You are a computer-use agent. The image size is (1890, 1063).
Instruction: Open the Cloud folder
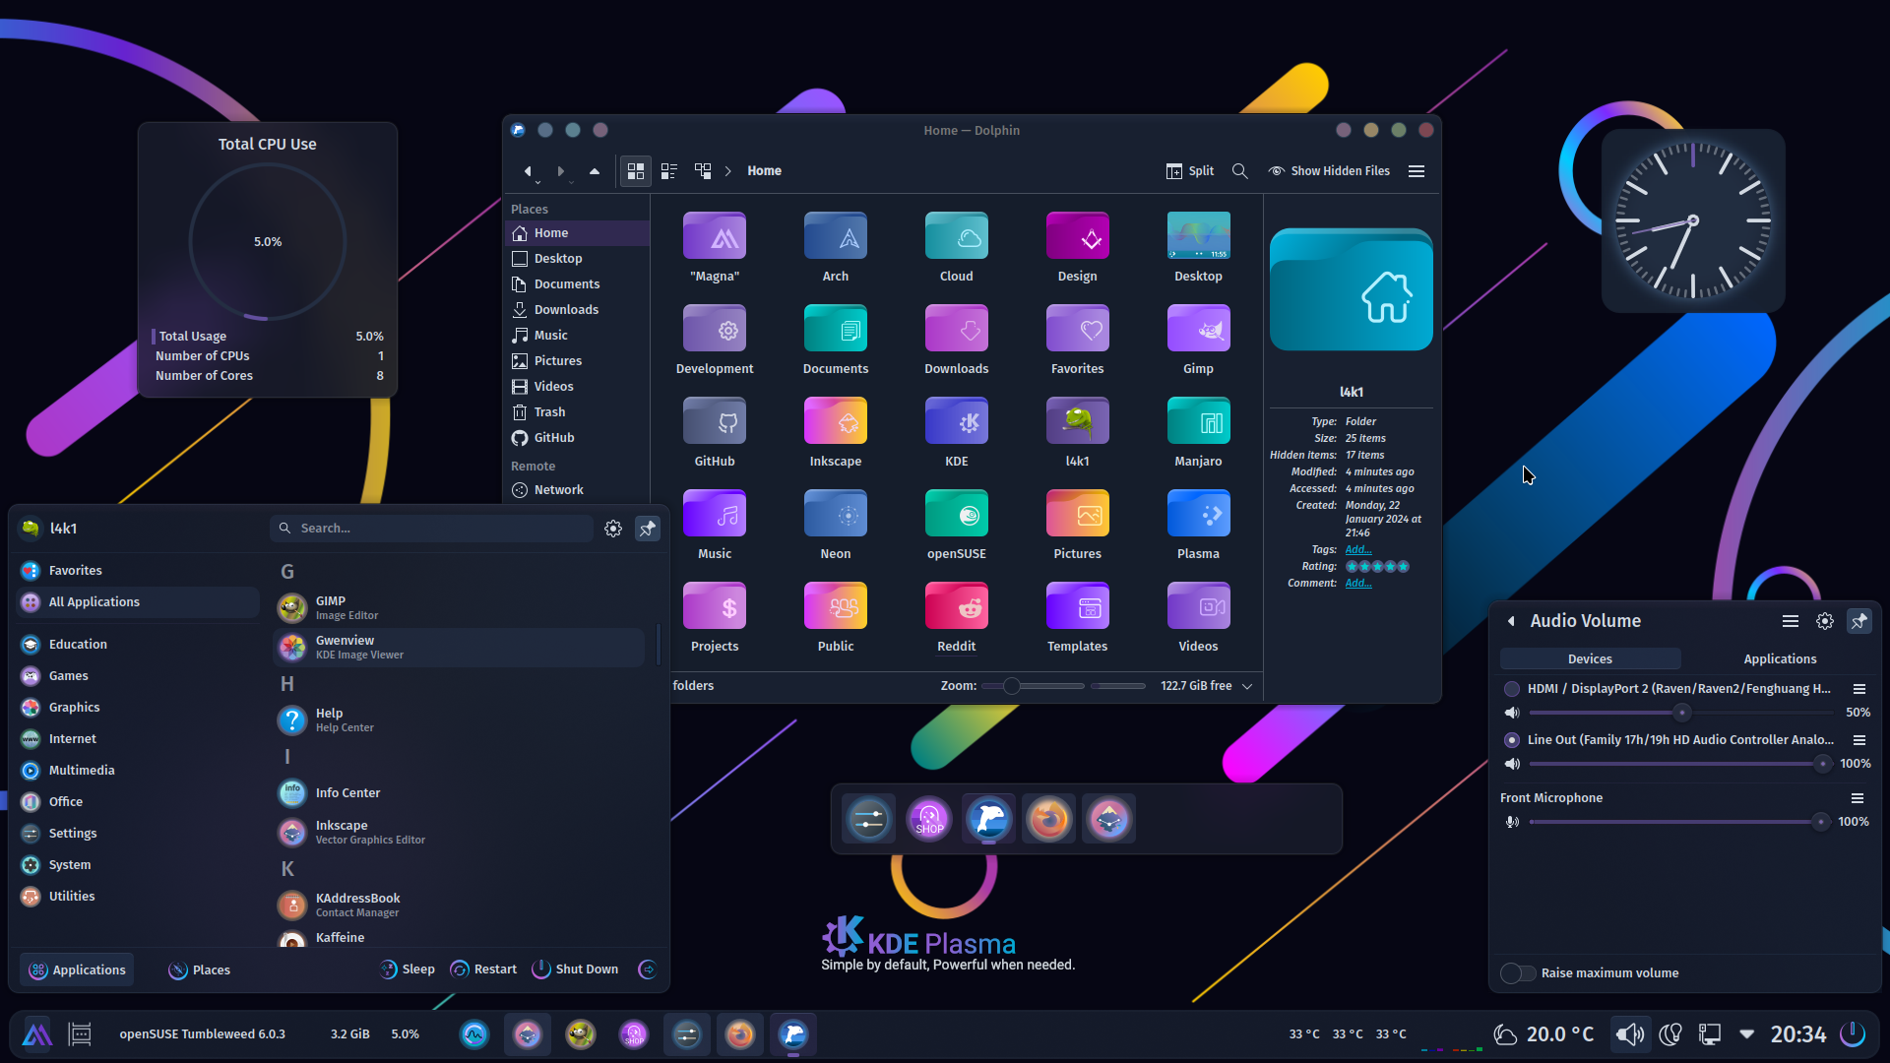956,247
